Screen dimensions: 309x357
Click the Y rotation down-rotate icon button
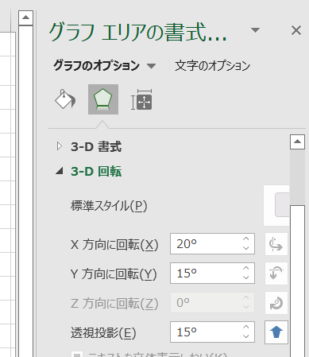276,274
